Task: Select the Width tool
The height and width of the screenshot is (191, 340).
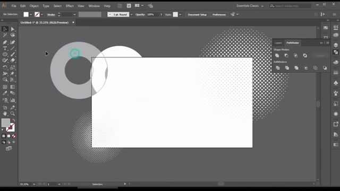Action: click(x=5, y=74)
